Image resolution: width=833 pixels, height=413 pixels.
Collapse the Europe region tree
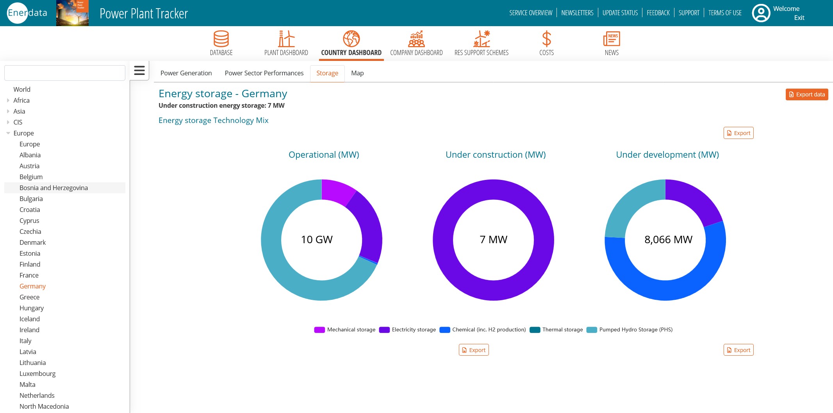point(8,133)
